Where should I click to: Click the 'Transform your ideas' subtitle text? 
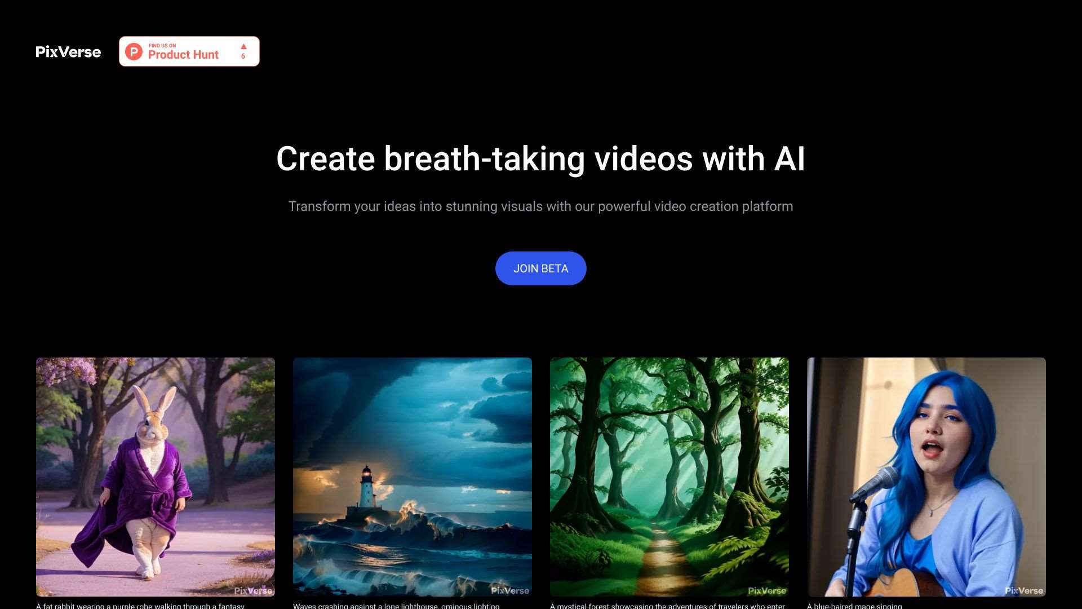[540, 206]
